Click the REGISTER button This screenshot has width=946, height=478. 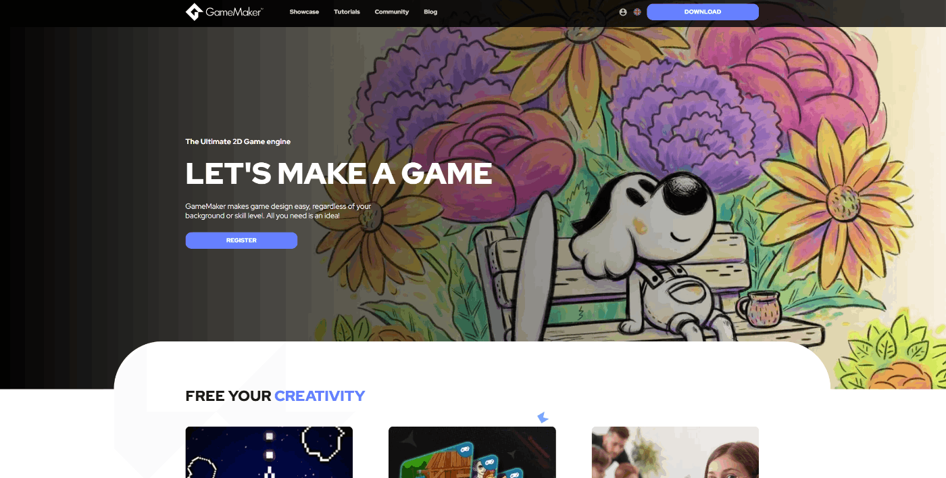(x=241, y=241)
